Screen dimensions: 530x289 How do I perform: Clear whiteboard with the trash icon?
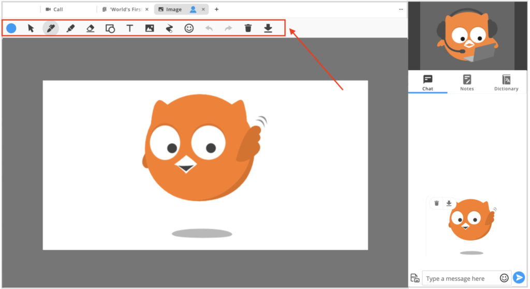(248, 28)
